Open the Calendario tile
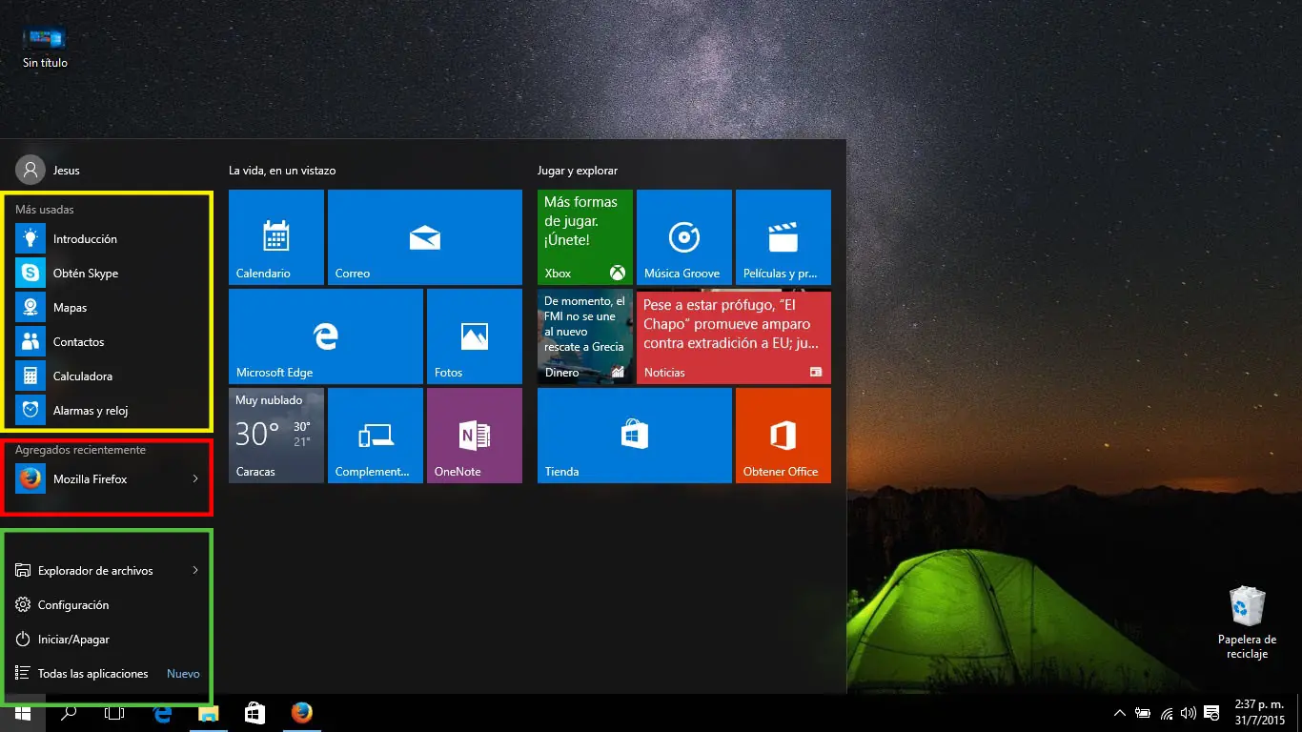The image size is (1302, 732). point(276,237)
